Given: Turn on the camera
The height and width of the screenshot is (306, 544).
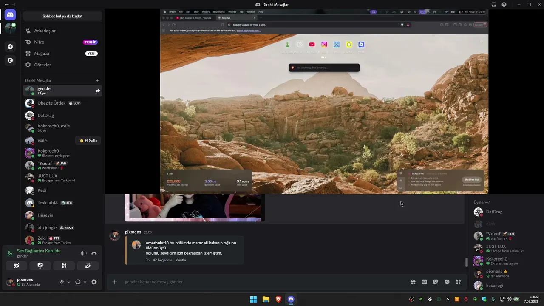Looking at the screenshot, I should point(17,266).
